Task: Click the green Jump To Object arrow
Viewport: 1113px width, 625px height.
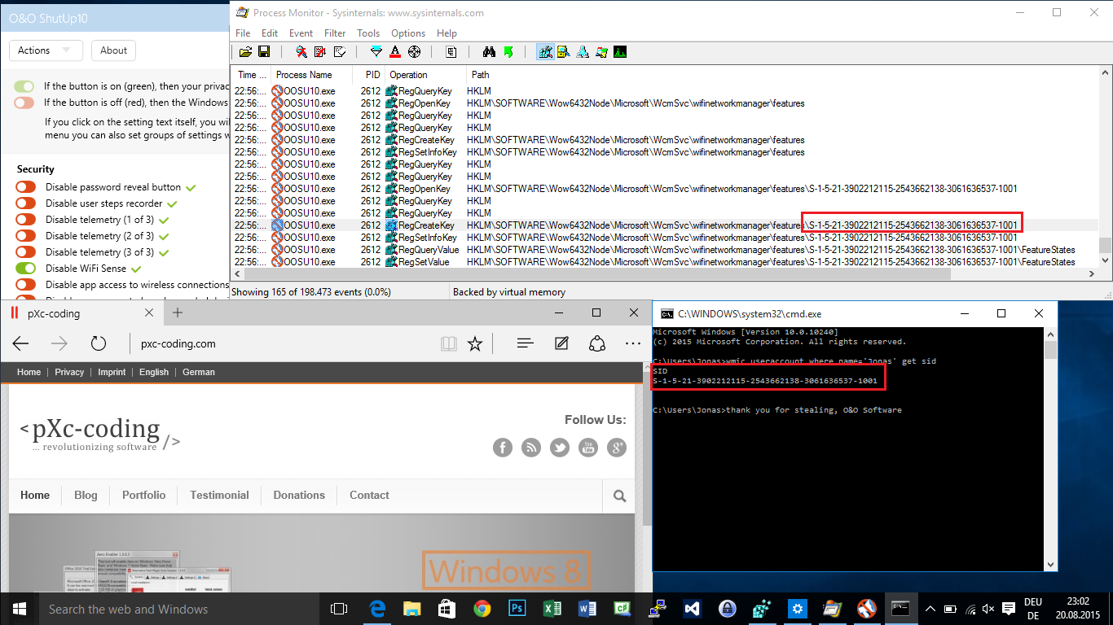Action: point(508,52)
